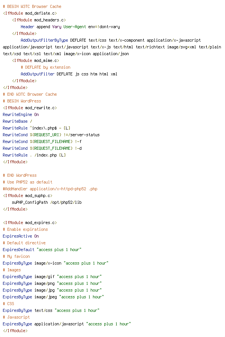Click the 'mod_mime.c' IfModule opening tag
Image resolution: width=225 pixels, height=337 pixels.
click(x=35, y=60)
